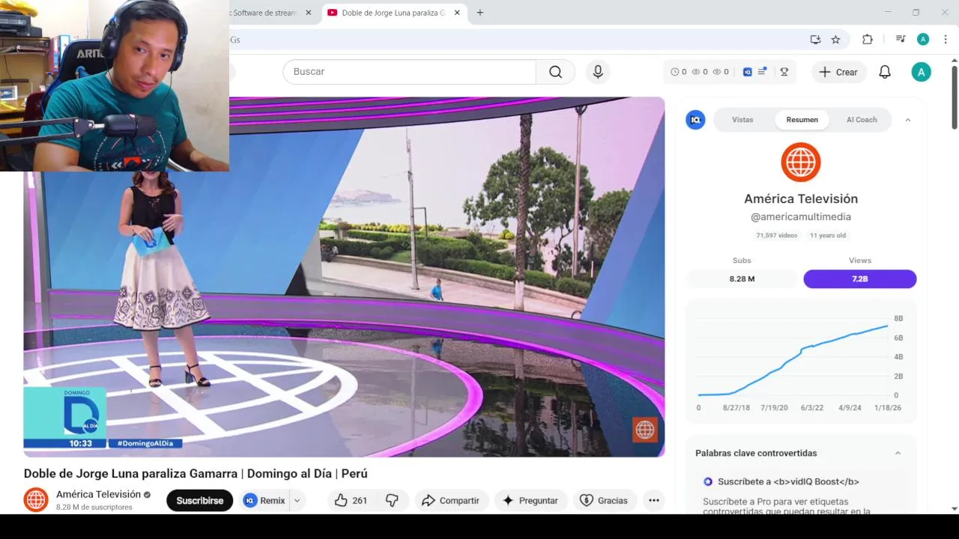Show Subs 8.28 M chart
The width and height of the screenshot is (959, 539).
tap(742, 278)
